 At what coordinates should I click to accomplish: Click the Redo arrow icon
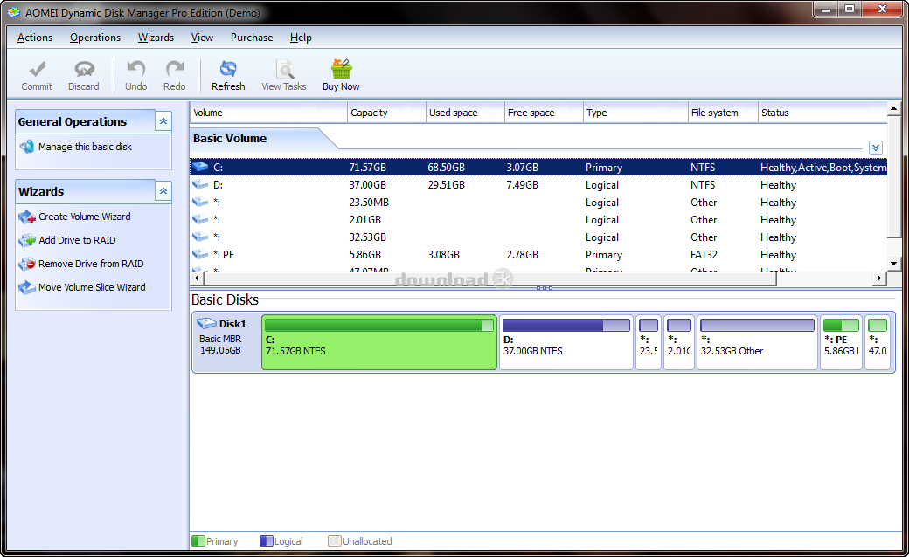175,70
